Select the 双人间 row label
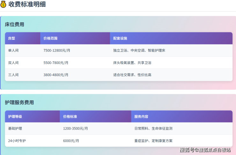The width and height of the screenshot is (236, 155). (13, 63)
